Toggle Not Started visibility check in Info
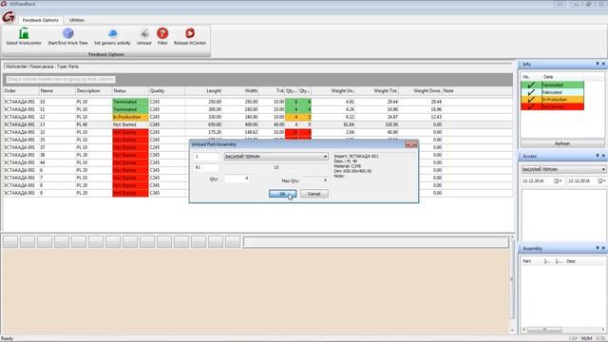608x342 pixels. pyautogui.click(x=531, y=106)
